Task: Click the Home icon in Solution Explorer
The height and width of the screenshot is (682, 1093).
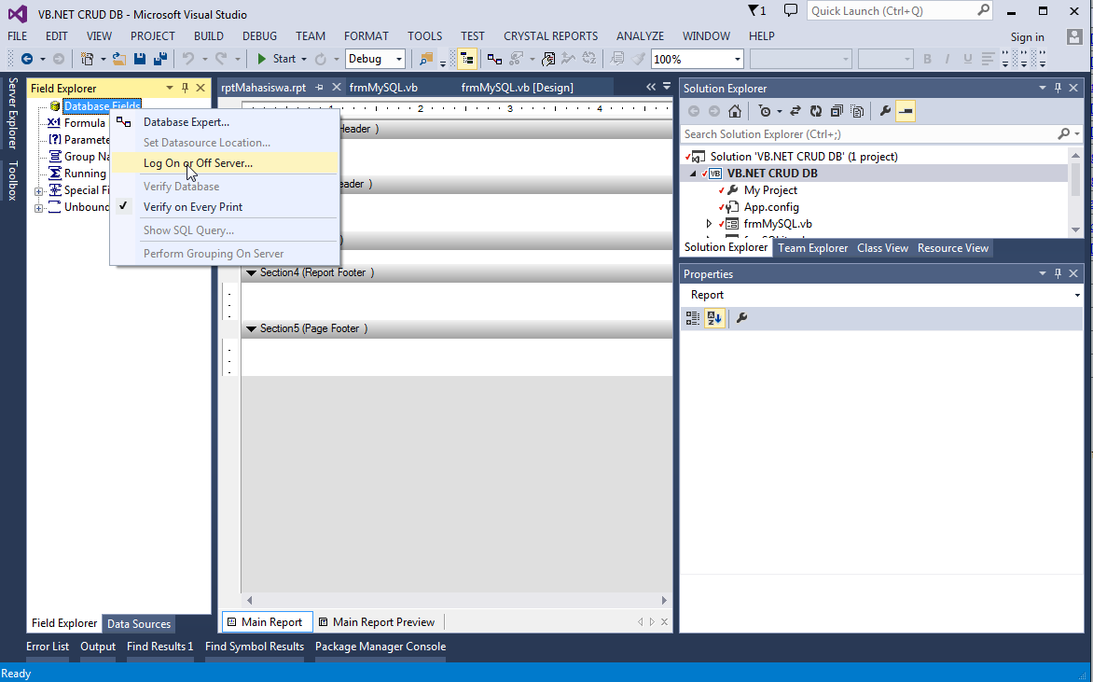Action: pyautogui.click(x=735, y=111)
